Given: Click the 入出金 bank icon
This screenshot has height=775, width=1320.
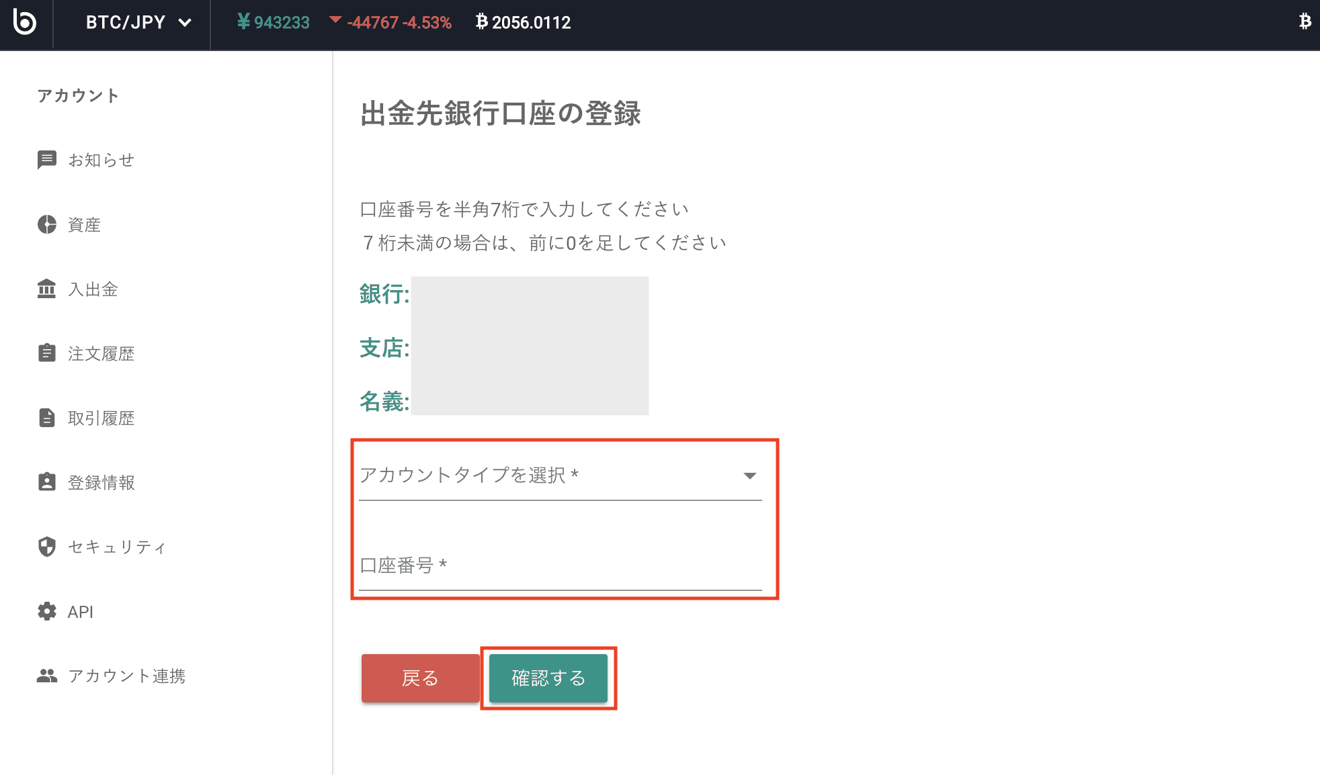Looking at the screenshot, I should (46, 289).
